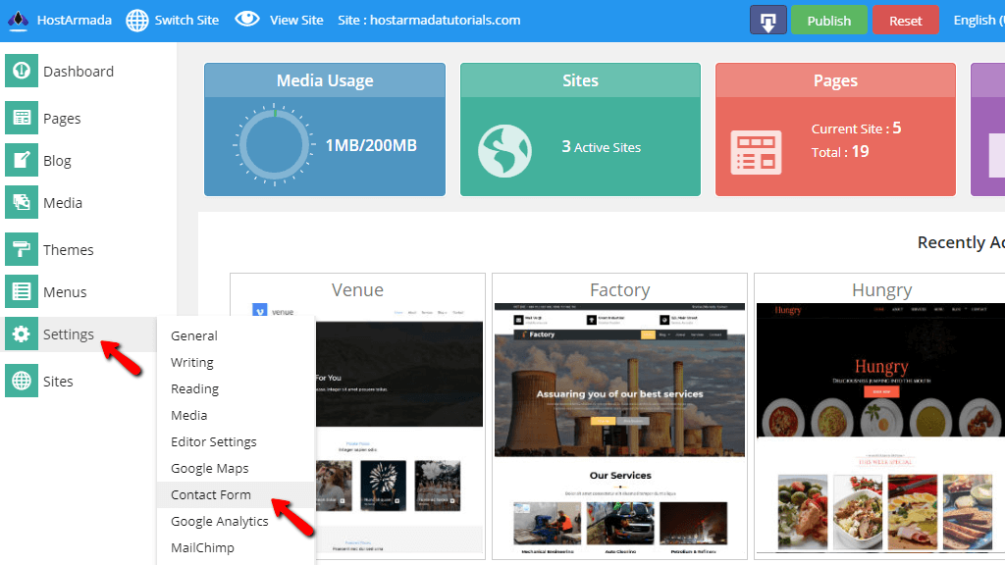Screen dimensions: 1005x565
Task: Open Menus from the sidebar
Action: point(65,292)
